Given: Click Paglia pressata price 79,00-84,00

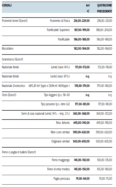Looking at the screenshot, I should tap(83, 179).
